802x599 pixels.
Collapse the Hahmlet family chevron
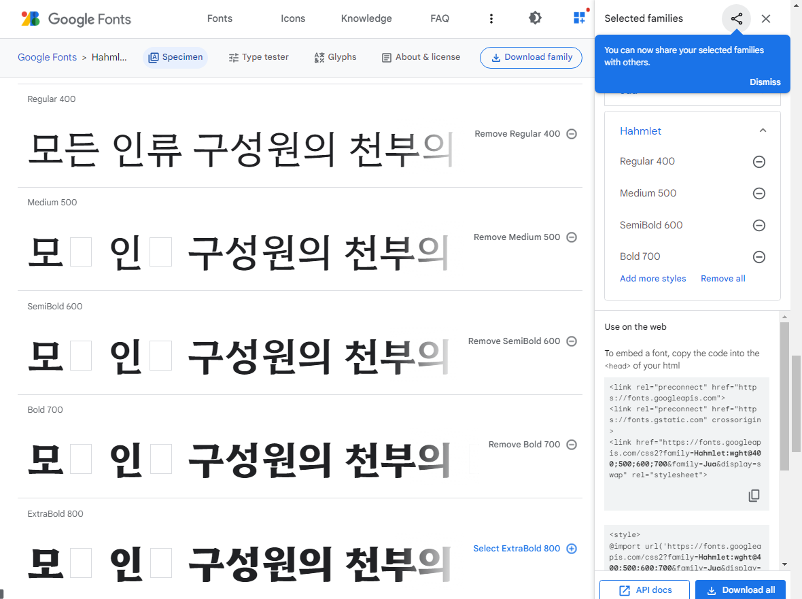[x=763, y=131]
